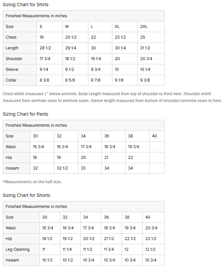Click Leg Opening value 11 3/4

[x=109, y=249]
